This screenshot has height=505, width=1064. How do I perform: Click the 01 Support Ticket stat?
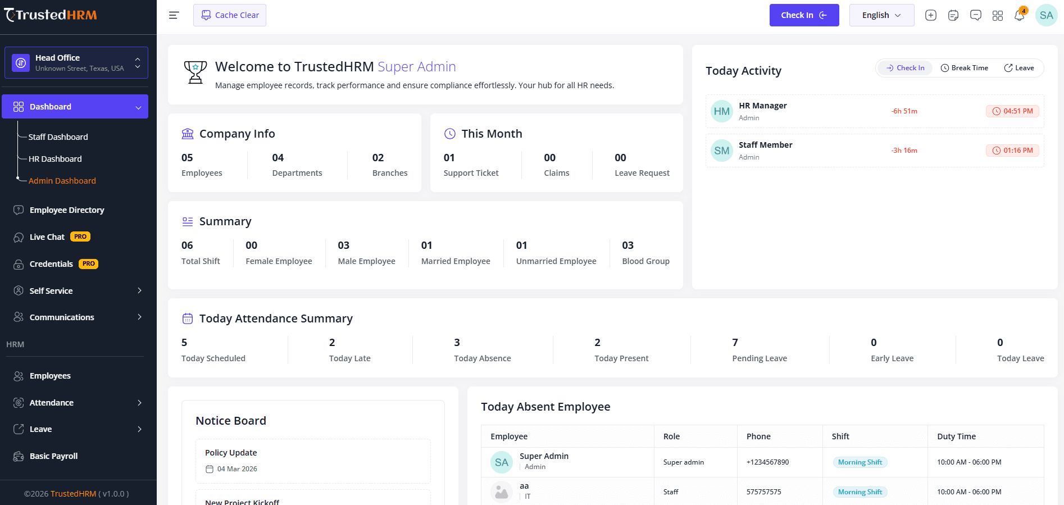point(471,165)
